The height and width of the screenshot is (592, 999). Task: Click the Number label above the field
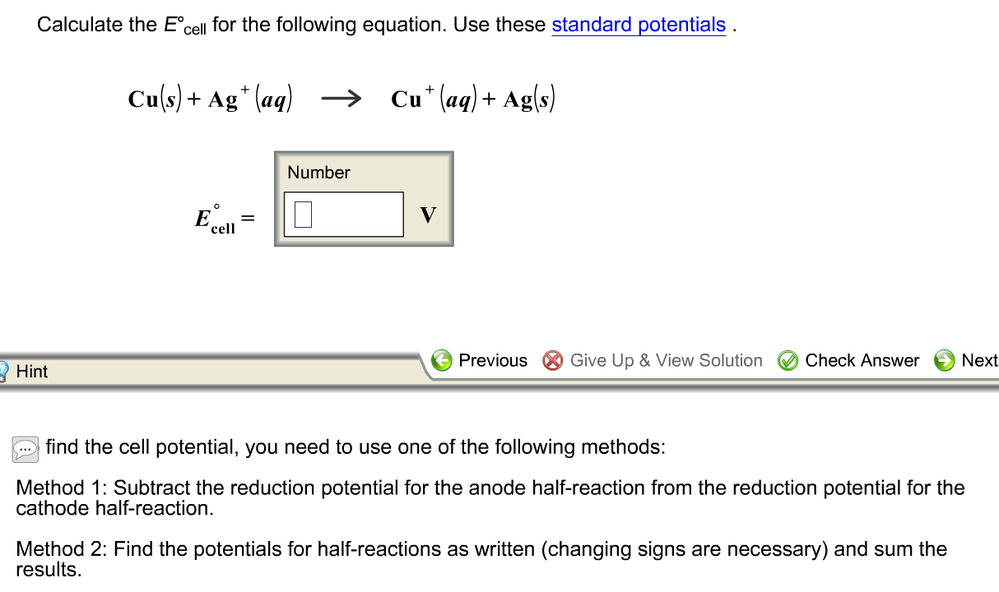[x=318, y=173]
